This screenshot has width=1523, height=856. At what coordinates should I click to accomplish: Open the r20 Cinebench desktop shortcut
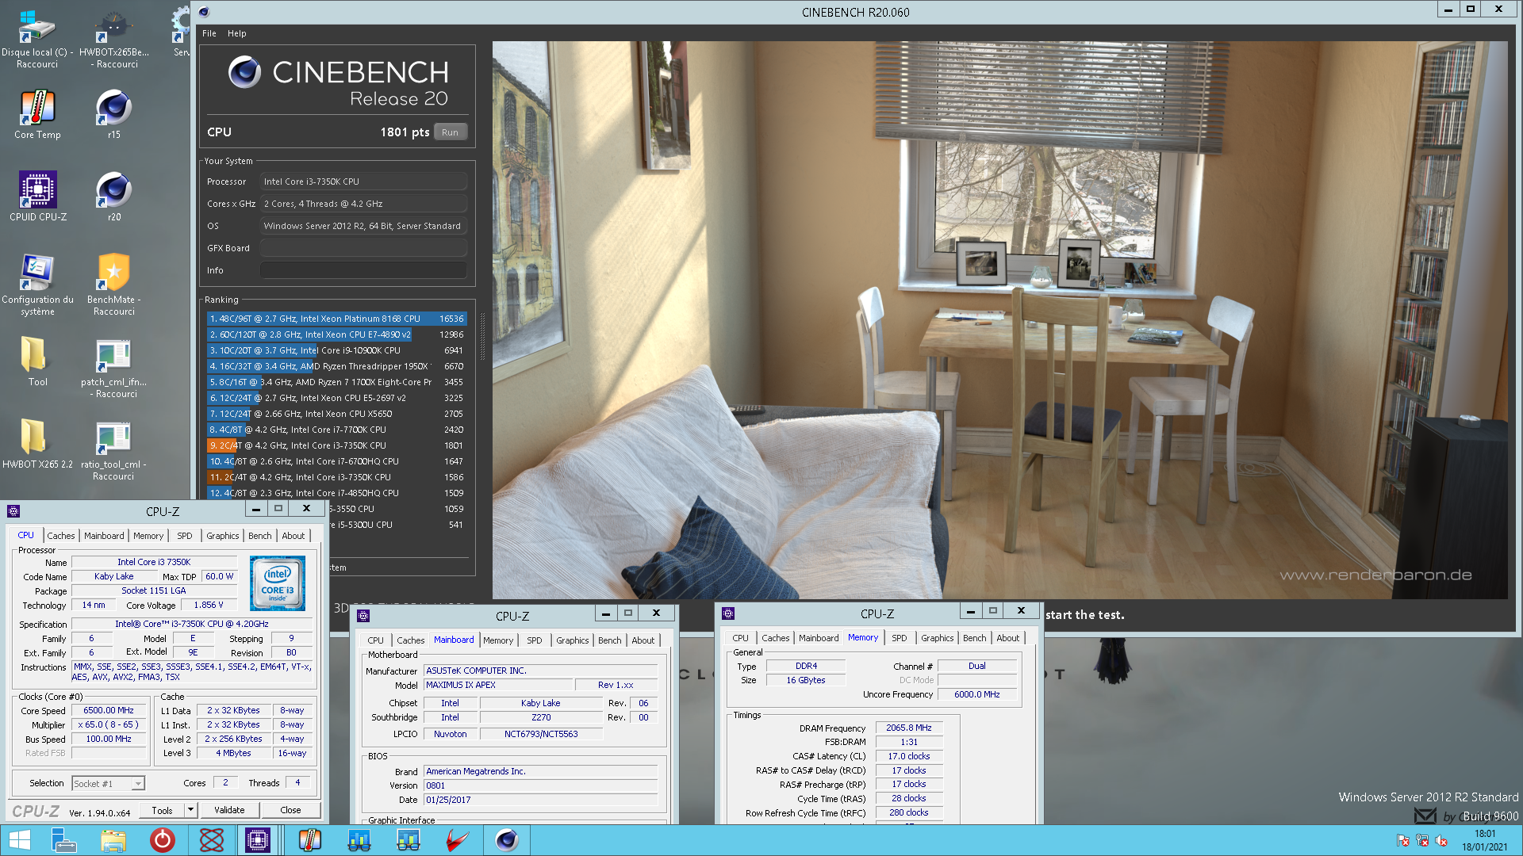pos(113,197)
